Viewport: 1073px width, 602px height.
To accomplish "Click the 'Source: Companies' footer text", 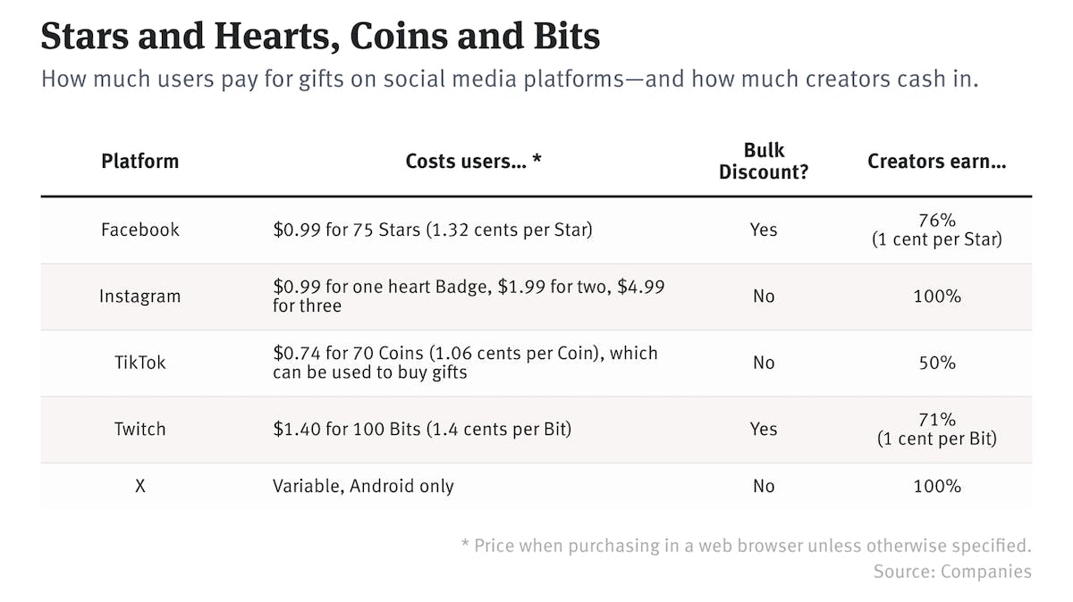I will pos(952,571).
